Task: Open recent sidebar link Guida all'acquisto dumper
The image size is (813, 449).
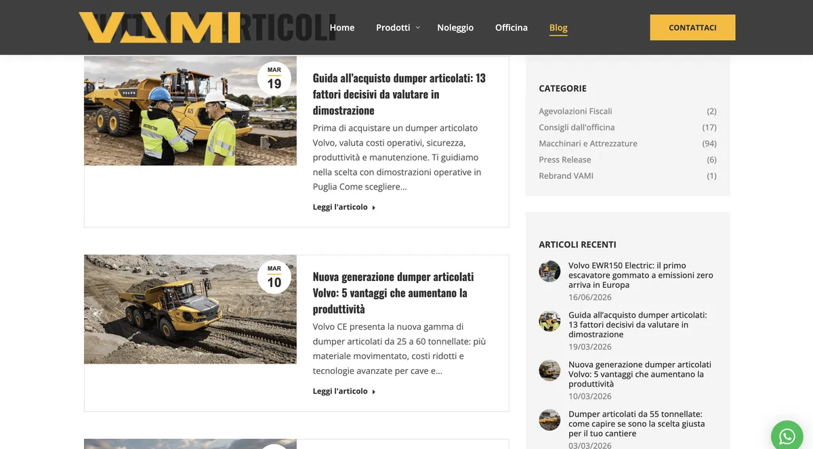Action: [x=638, y=324]
